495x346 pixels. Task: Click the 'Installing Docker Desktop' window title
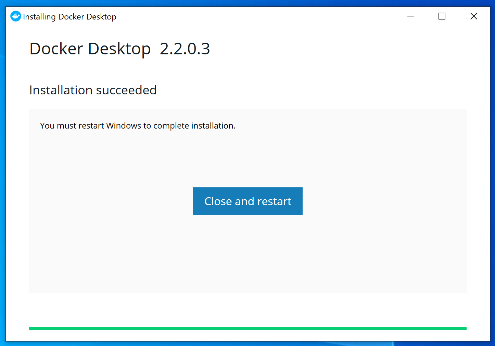pyautogui.click(x=69, y=17)
